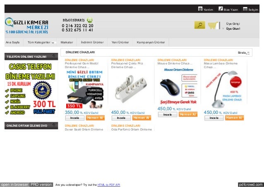Click Hemen Al for the Mouse Dinleme Cihazı

[x=188, y=114]
